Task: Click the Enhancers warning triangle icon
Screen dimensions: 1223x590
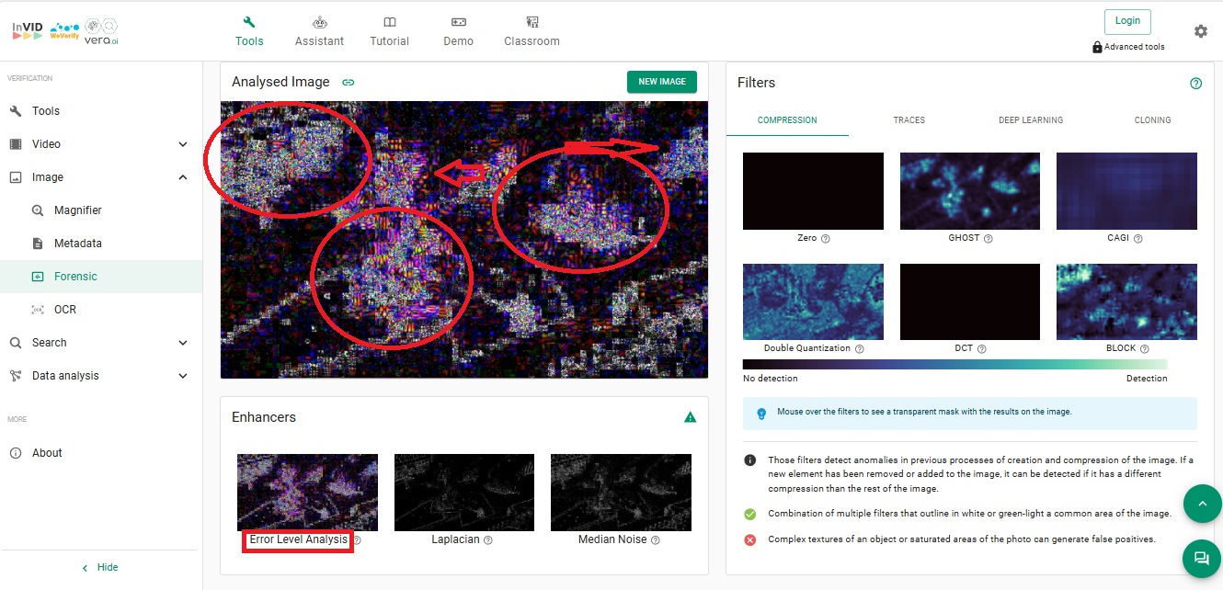Action: pyautogui.click(x=690, y=417)
